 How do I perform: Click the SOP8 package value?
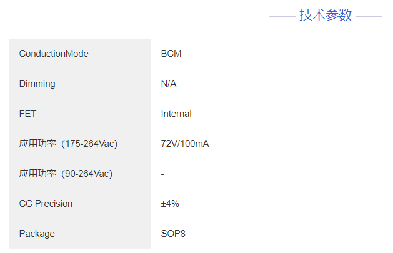tap(173, 234)
